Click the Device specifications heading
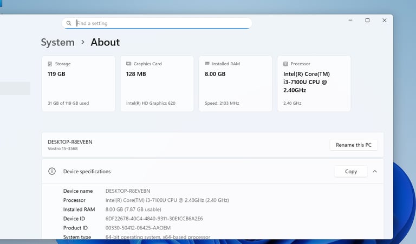This screenshot has height=244, width=416. click(x=87, y=172)
